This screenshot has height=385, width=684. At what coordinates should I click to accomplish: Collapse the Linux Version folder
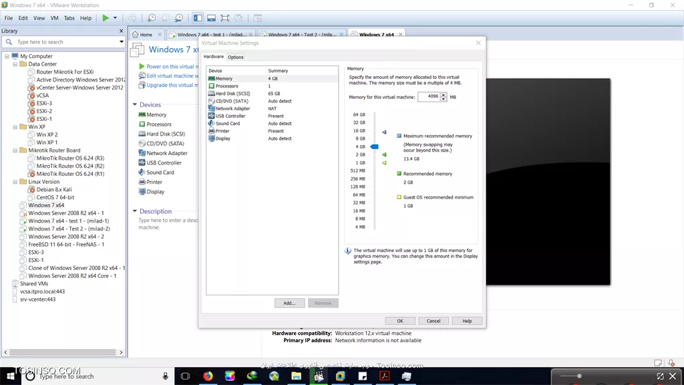15,182
